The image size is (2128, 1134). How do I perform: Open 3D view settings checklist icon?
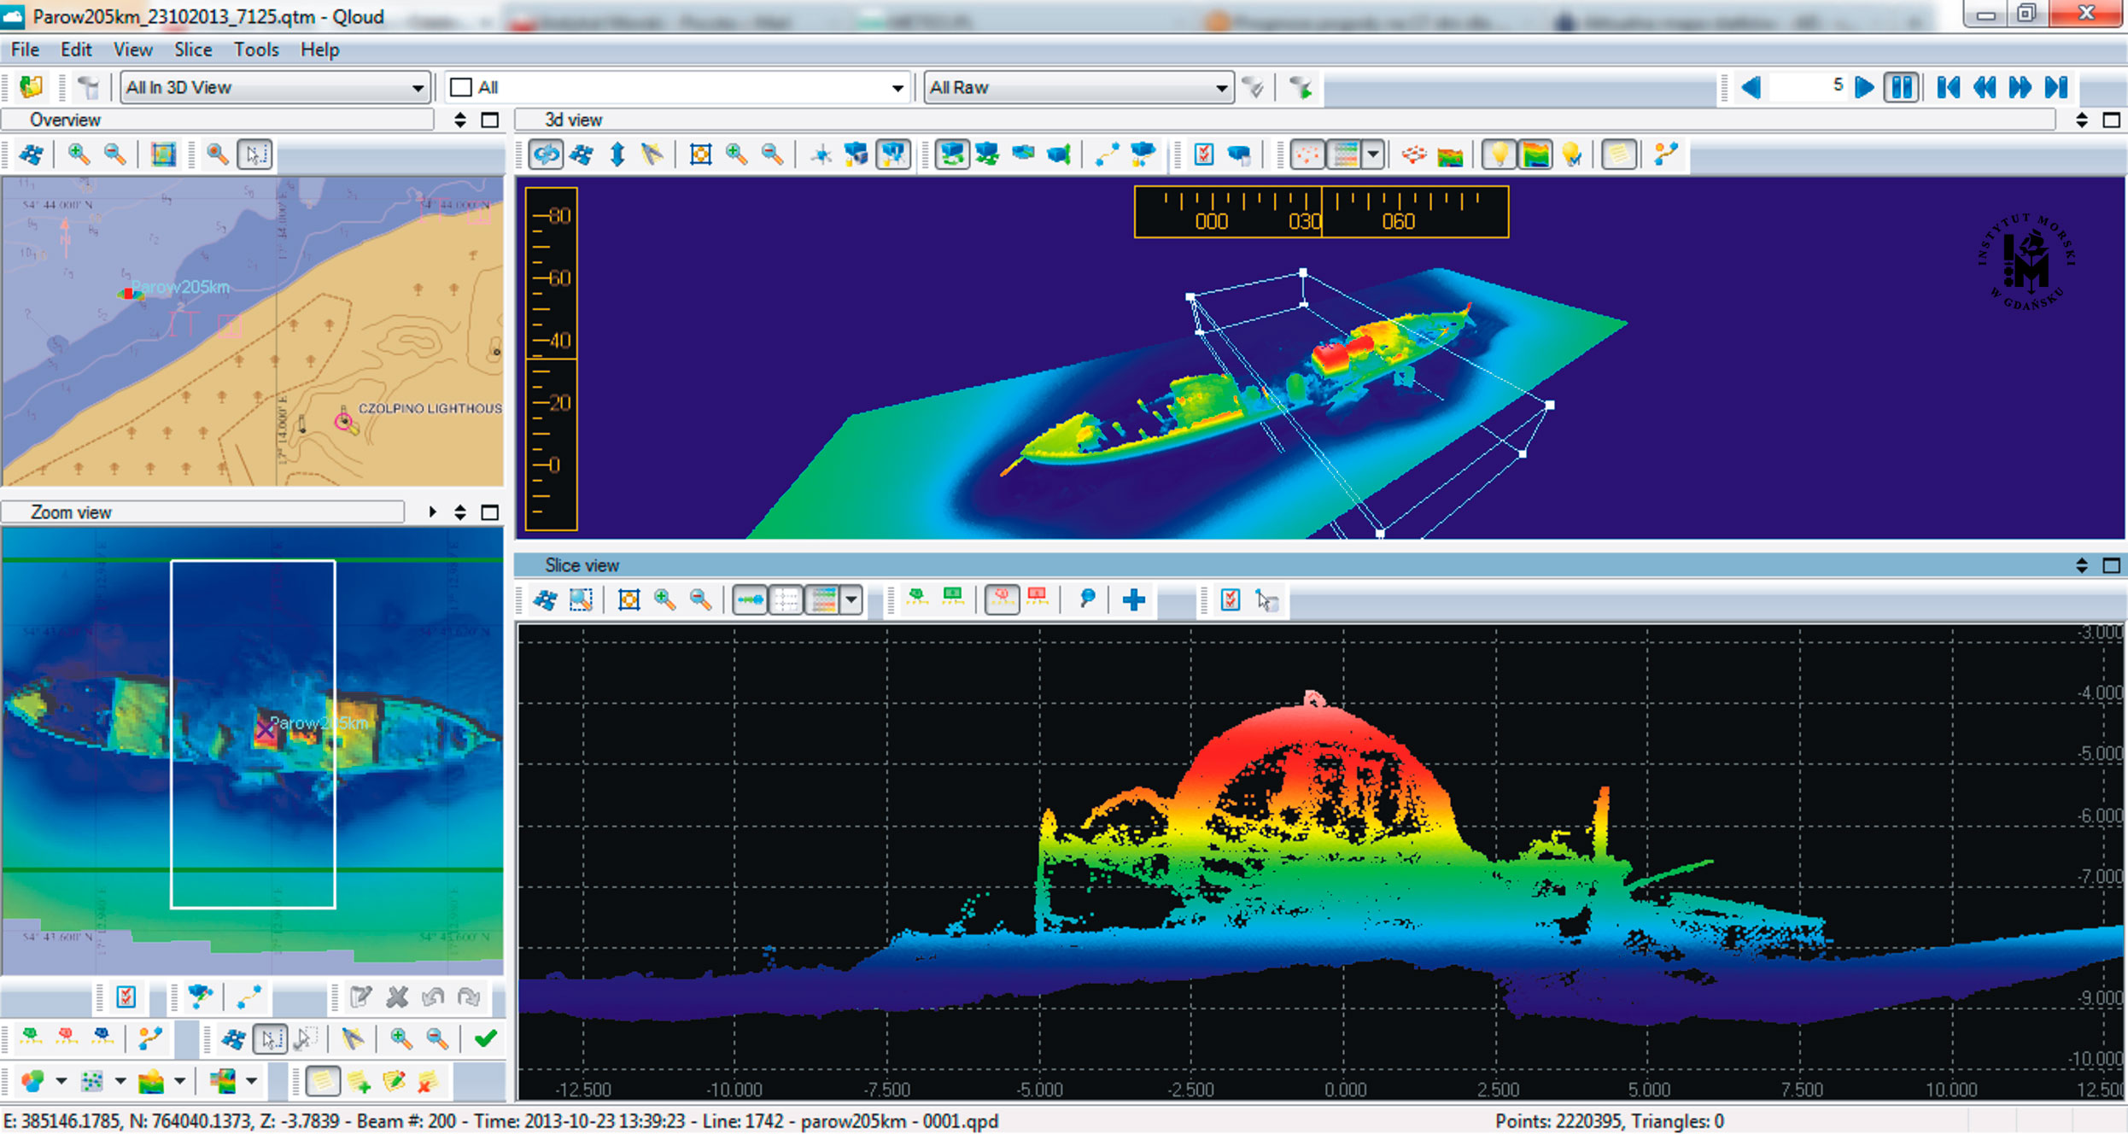pos(1203,155)
